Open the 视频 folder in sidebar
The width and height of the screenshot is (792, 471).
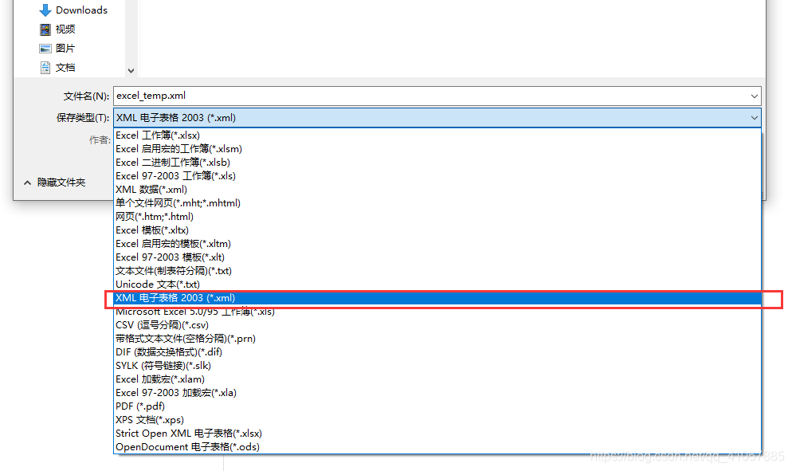[x=65, y=29]
